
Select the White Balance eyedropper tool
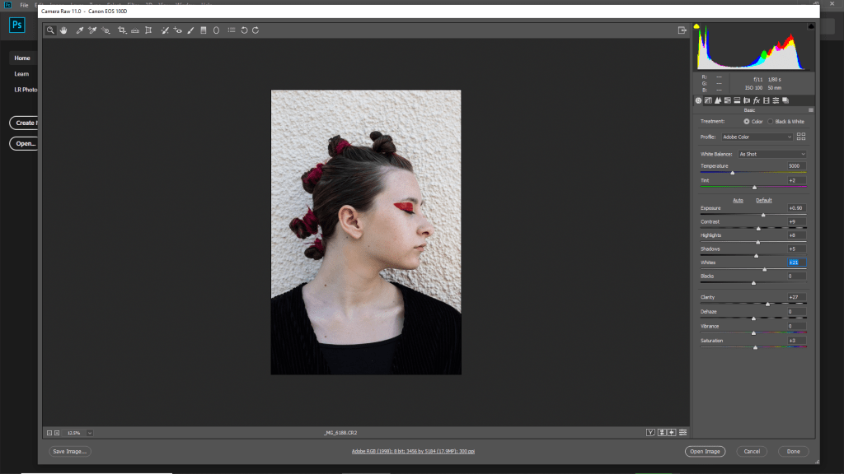(x=80, y=30)
